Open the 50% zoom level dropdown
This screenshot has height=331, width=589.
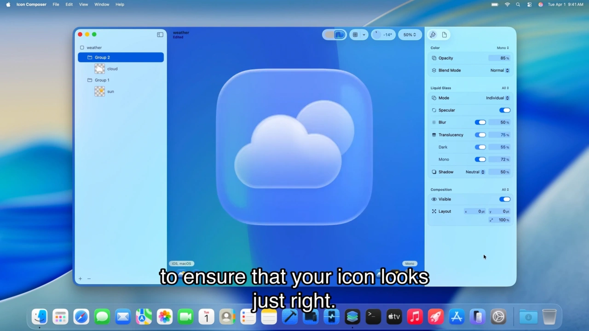click(x=410, y=34)
